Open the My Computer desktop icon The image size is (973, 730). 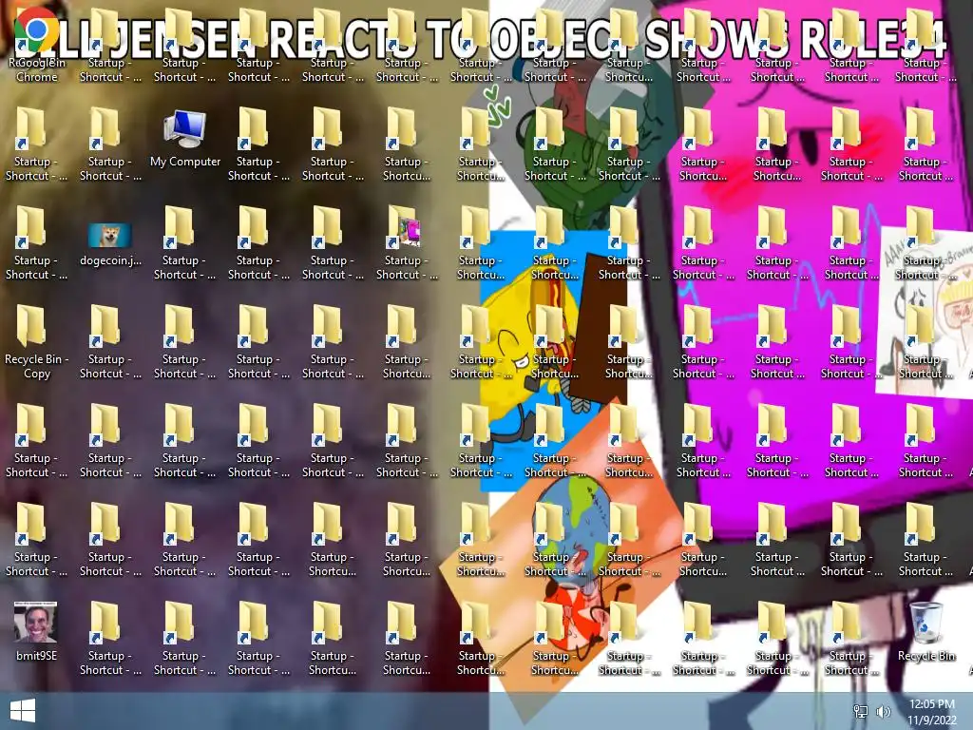click(185, 138)
